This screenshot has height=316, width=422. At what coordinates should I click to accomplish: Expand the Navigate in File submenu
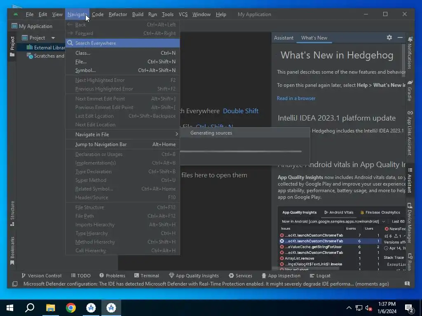click(x=122, y=135)
